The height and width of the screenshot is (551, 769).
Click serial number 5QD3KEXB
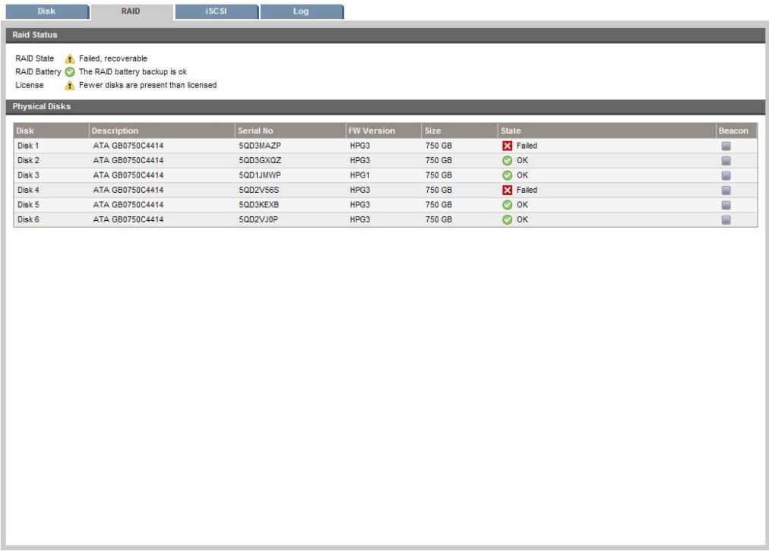click(x=259, y=205)
